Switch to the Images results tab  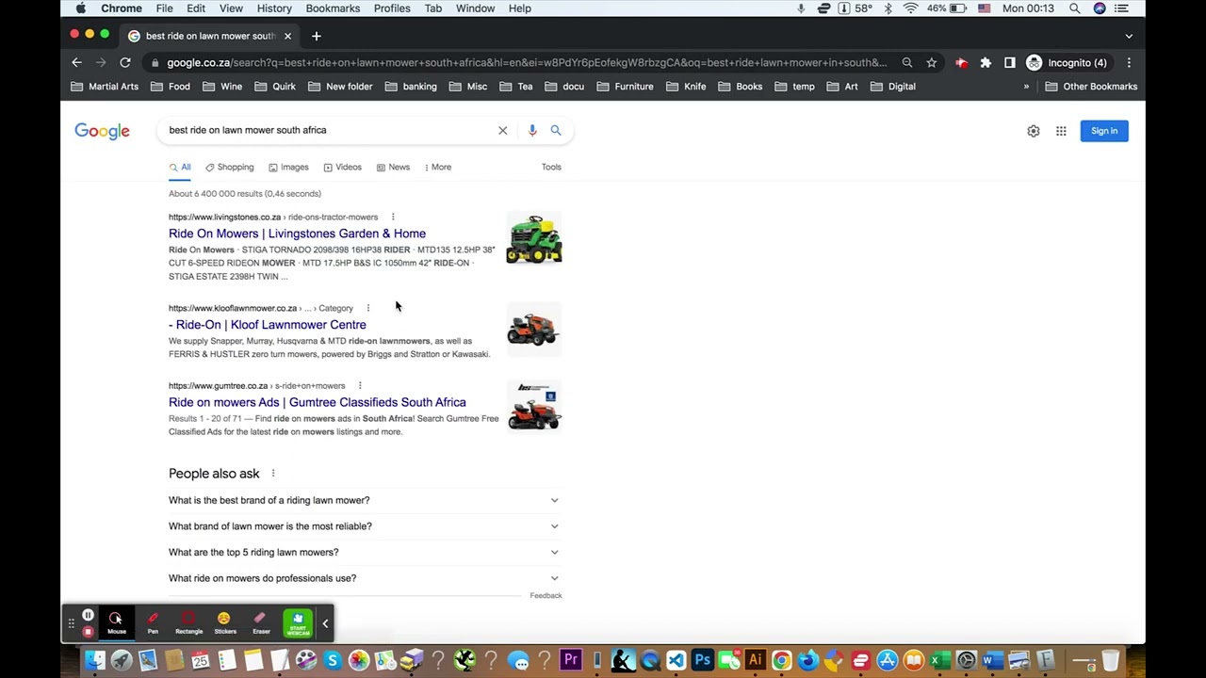(x=288, y=168)
